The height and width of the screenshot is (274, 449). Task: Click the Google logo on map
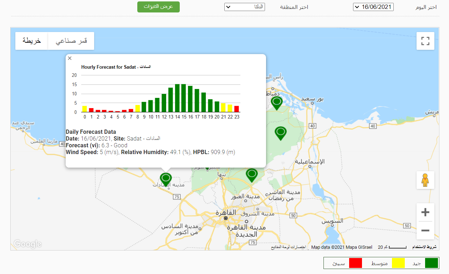(x=27, y=244)
